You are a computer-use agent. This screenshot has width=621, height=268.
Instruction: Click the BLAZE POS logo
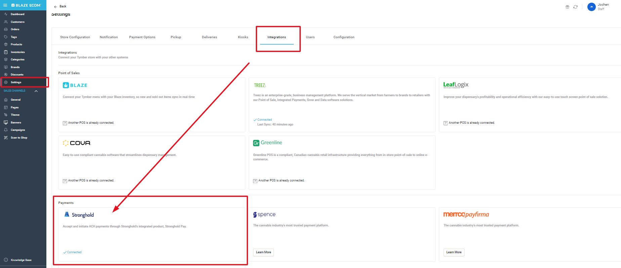click(x=75, y=85)
